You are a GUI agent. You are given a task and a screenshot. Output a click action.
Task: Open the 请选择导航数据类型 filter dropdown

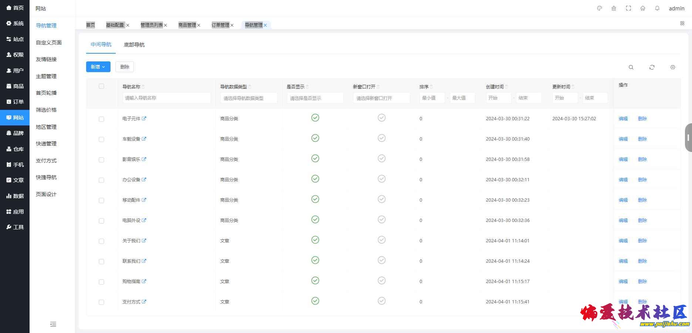[249, 98]
